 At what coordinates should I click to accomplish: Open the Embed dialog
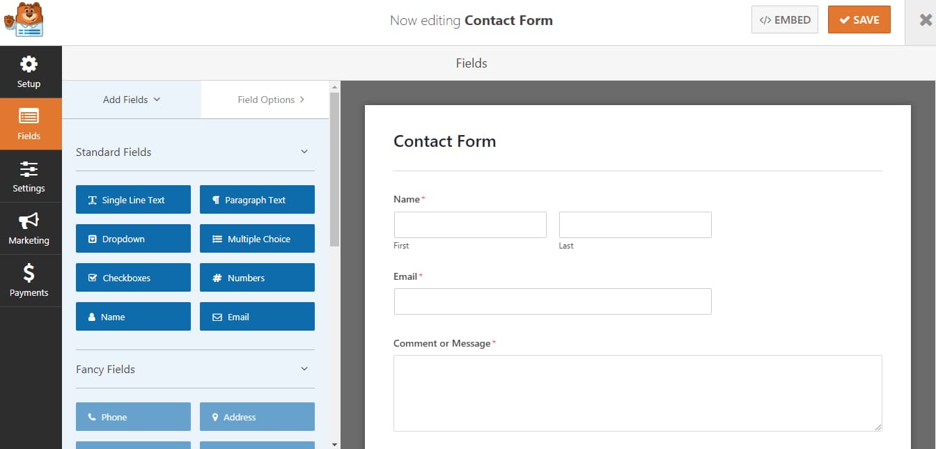click(x=784, y=19)
